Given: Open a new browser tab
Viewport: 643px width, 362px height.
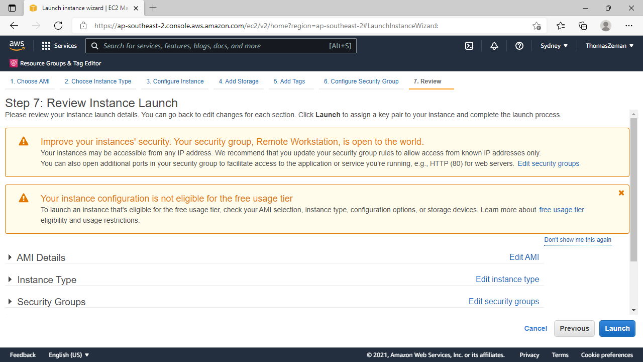Looking at the screenshot, I should pyautogui.click(x=153, y=8).
